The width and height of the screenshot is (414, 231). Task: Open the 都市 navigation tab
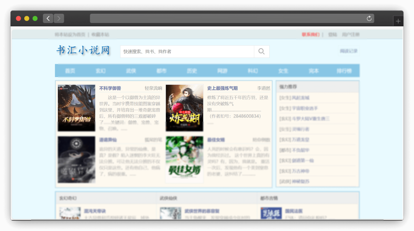pos(161,71)
